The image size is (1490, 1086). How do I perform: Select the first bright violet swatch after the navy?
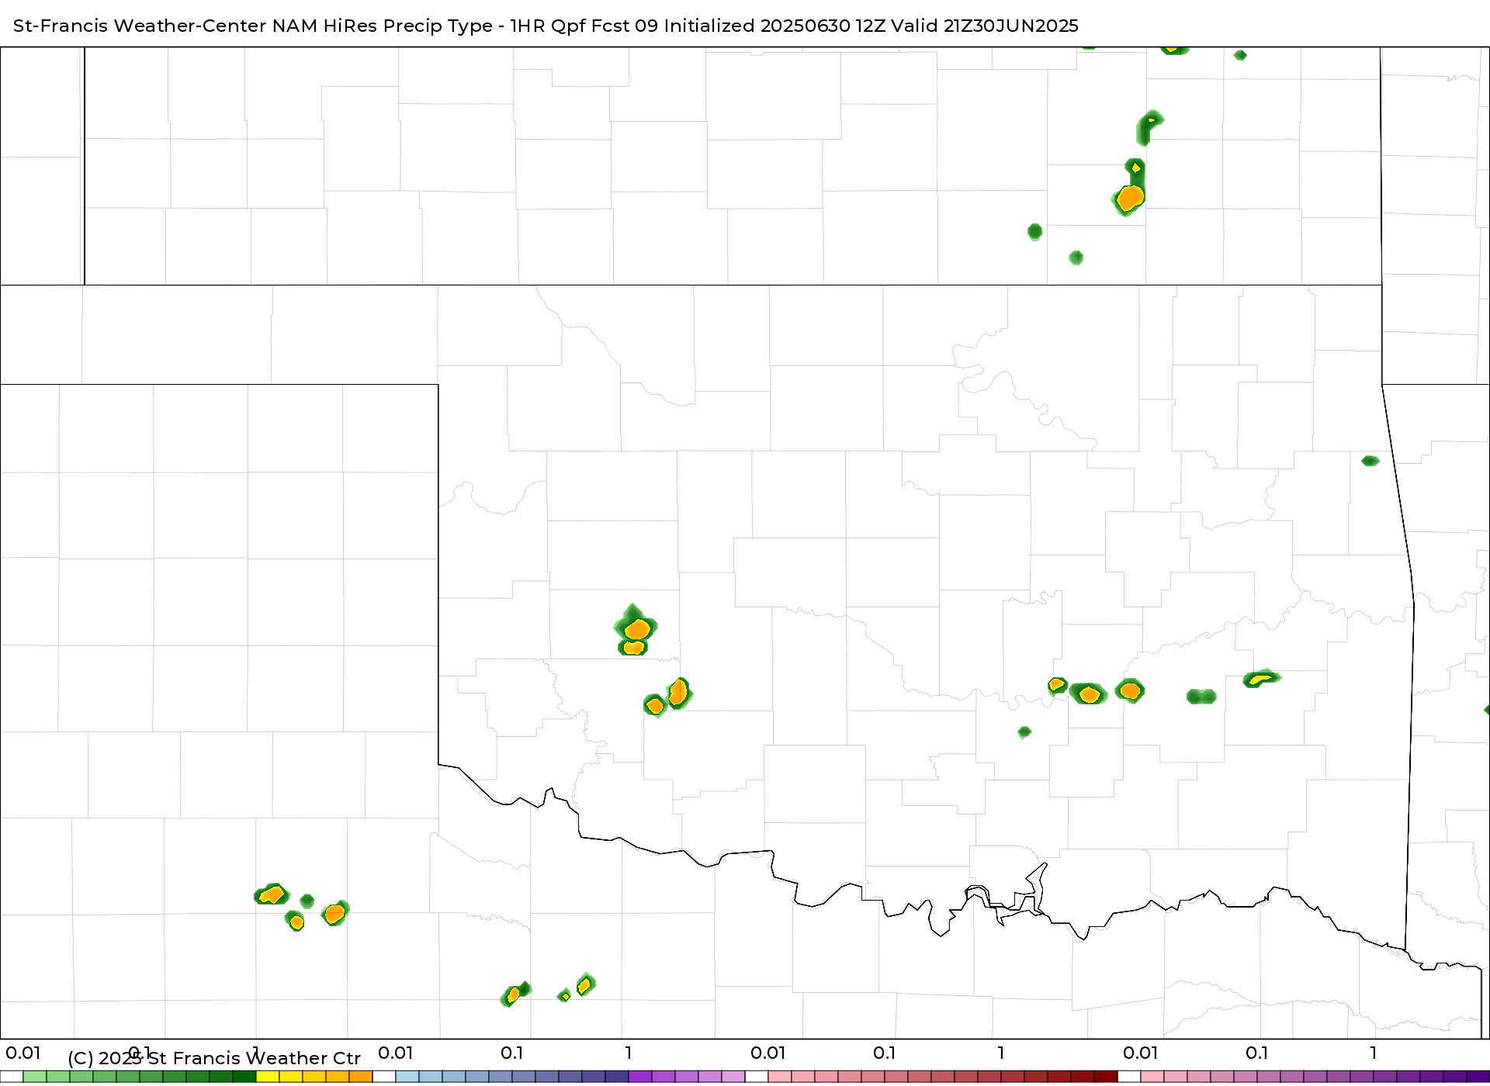(640, 1077)
